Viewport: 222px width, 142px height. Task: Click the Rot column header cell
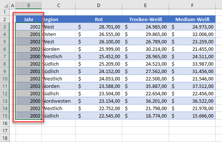coord(99,19)
